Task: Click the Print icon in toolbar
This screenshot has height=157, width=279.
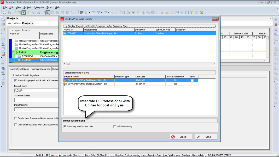Action: coord(4,13)
